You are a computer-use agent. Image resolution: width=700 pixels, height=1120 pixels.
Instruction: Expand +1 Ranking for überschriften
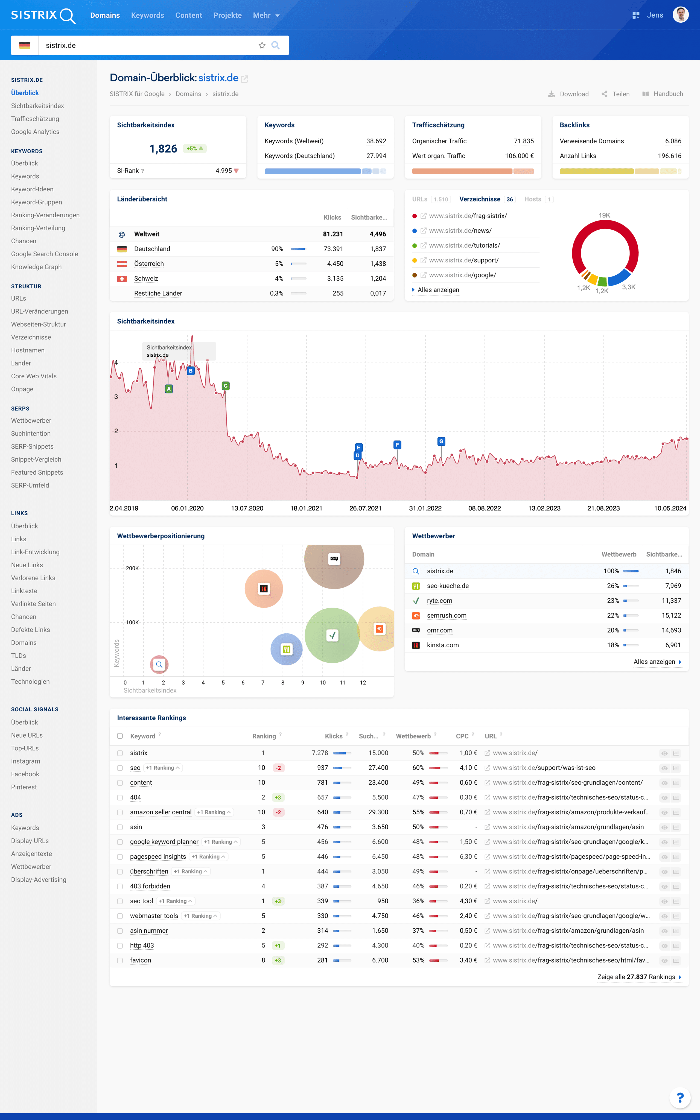(191, 872)
